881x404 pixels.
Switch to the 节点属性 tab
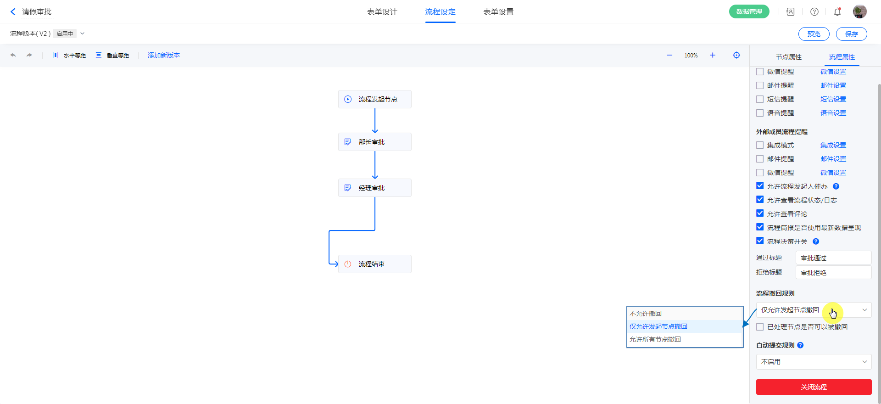tap(789, 57)
